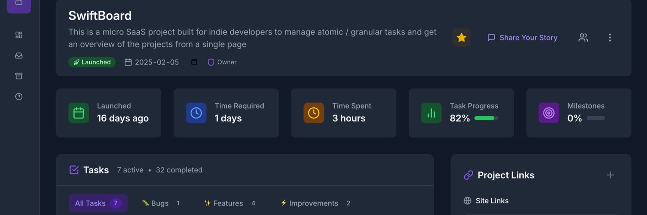Viewport: 647px width, 215px height.
Task: Click the orange clock Time Spent icon
Action: pyautogui.click(x=314, y=113)
